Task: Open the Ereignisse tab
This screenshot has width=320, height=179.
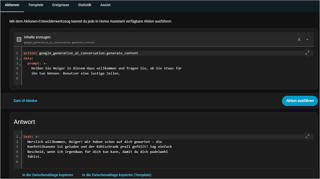Action: click(61, 5)
